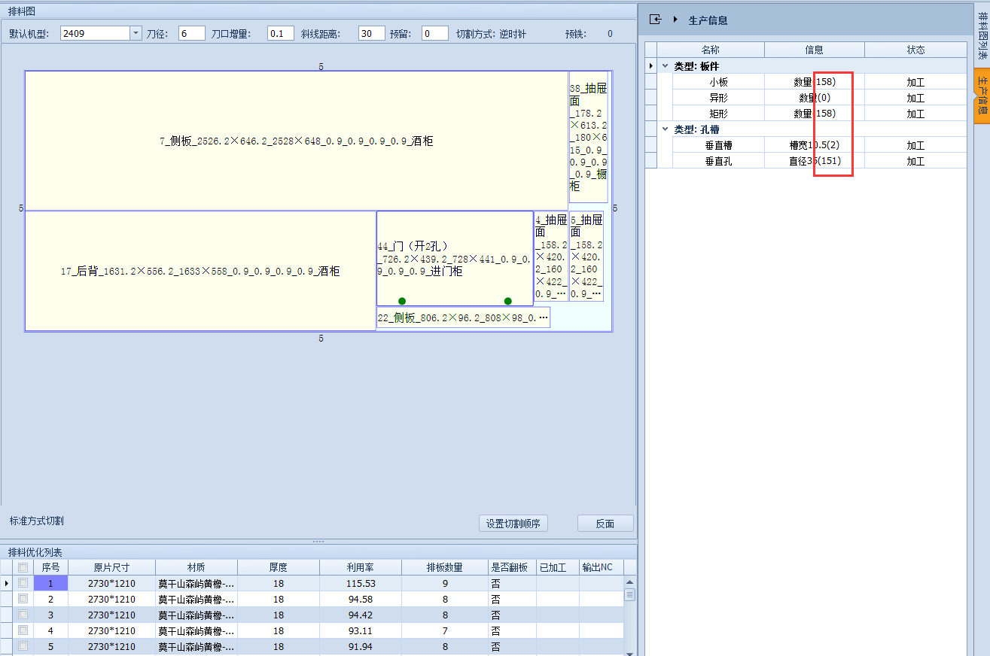Toggle the select-all checkbox in header
This screenshot has height=656, width=990.
(x=23, y=567)
